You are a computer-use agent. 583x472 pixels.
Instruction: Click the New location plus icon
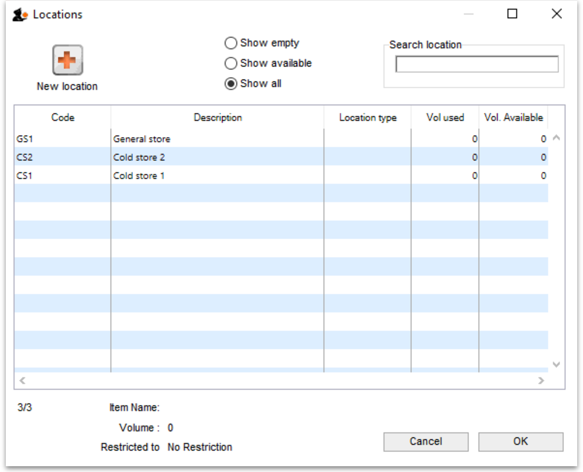(67, 60)
